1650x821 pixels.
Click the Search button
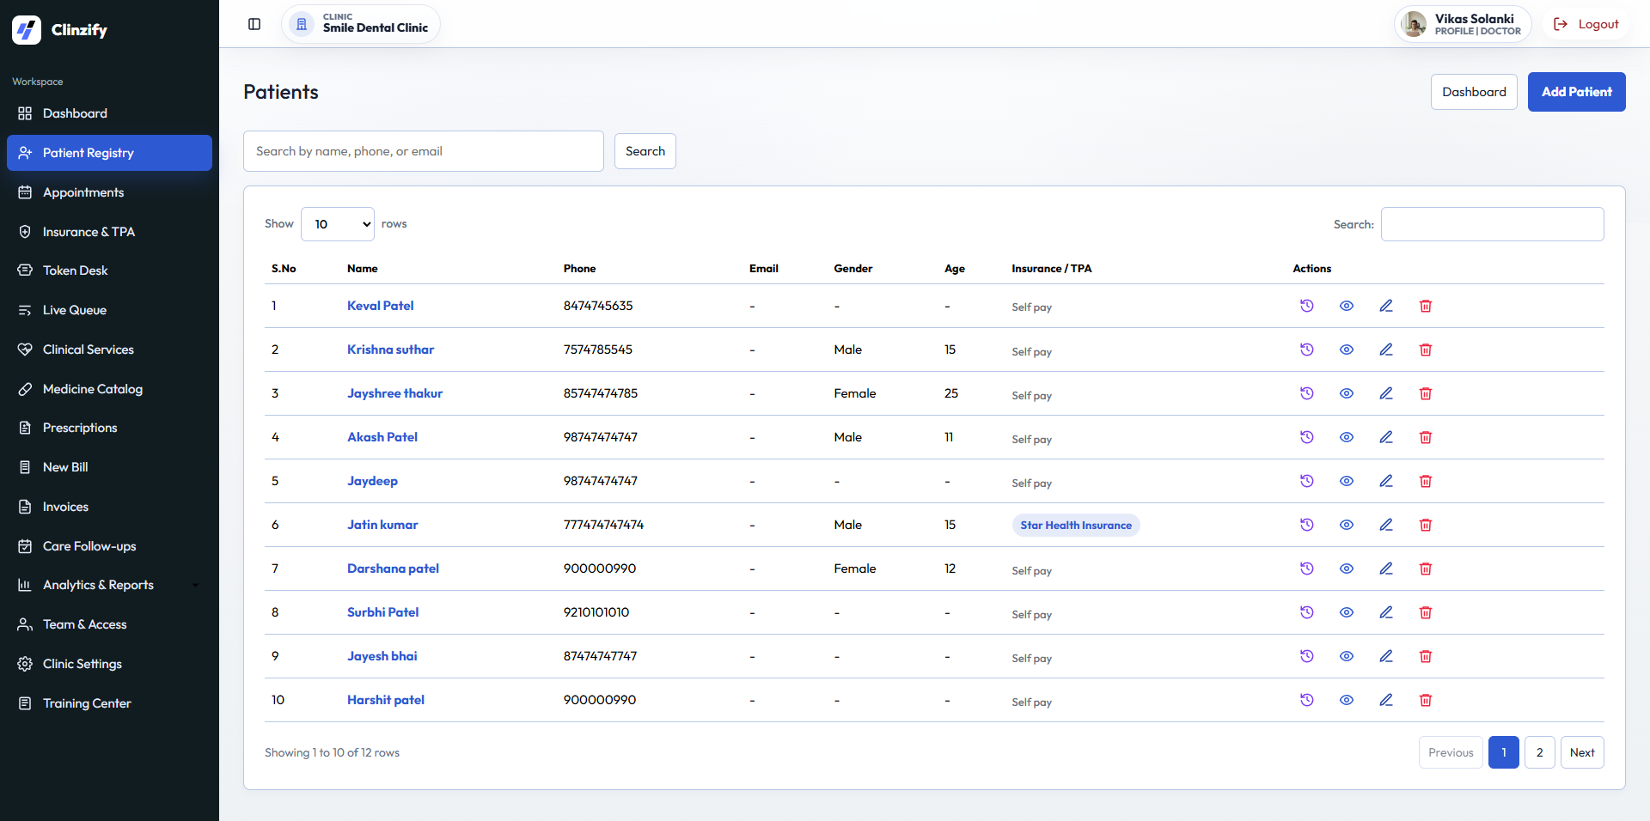tap(645, 151)
